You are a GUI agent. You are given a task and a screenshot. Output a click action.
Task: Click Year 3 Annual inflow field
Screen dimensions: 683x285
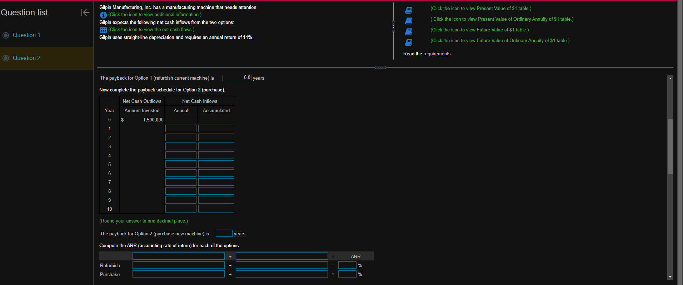click(181, 146)
